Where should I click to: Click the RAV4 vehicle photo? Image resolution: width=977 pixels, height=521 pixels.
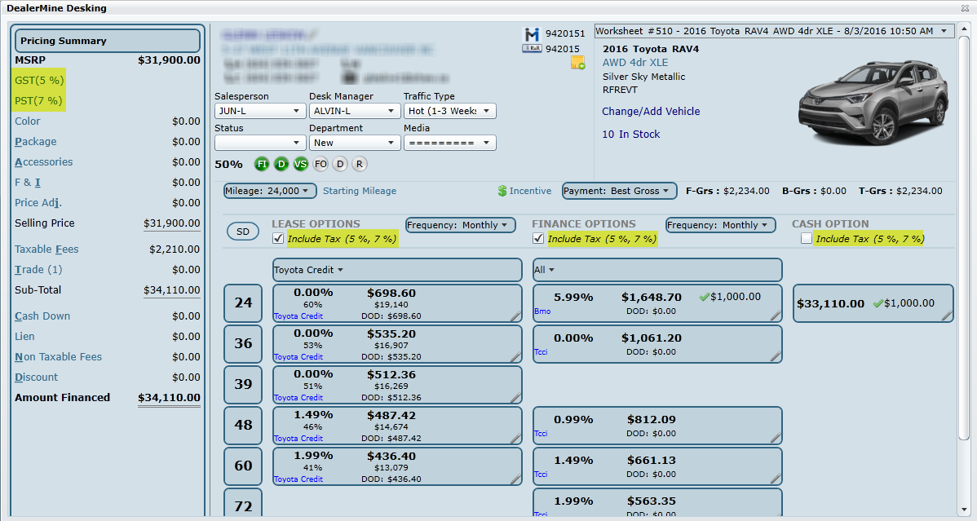tap(873, 101)
